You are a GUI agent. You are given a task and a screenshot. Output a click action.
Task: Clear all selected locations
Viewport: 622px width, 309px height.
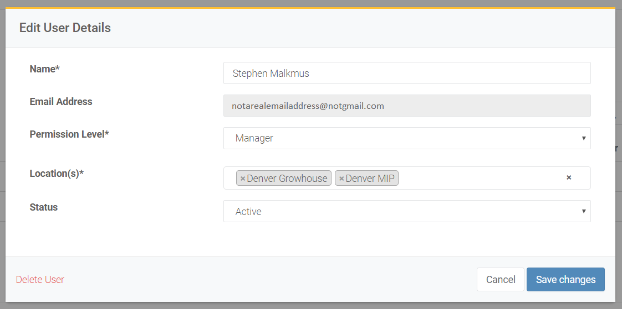568,178
